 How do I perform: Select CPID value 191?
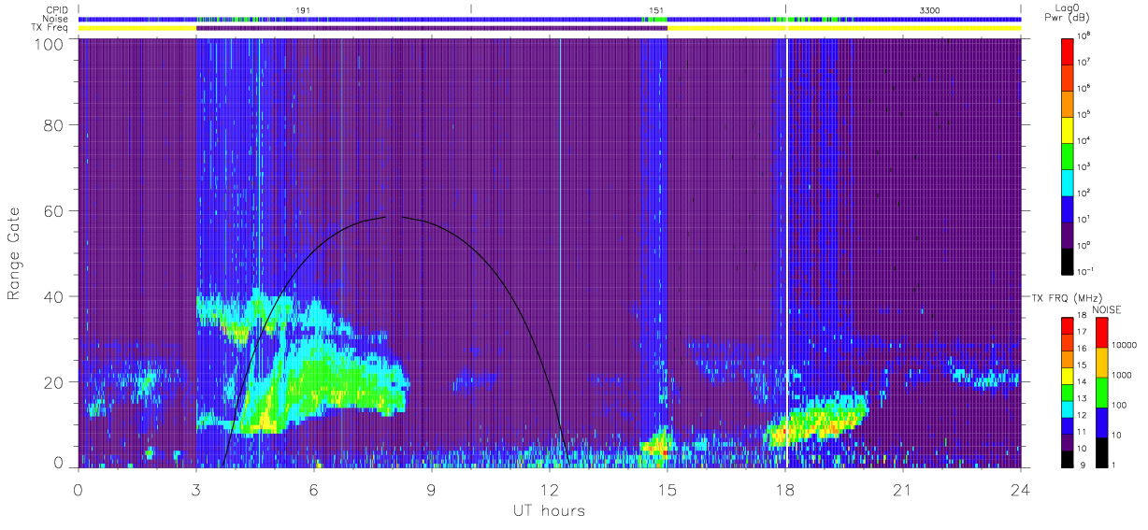(303, 9)
